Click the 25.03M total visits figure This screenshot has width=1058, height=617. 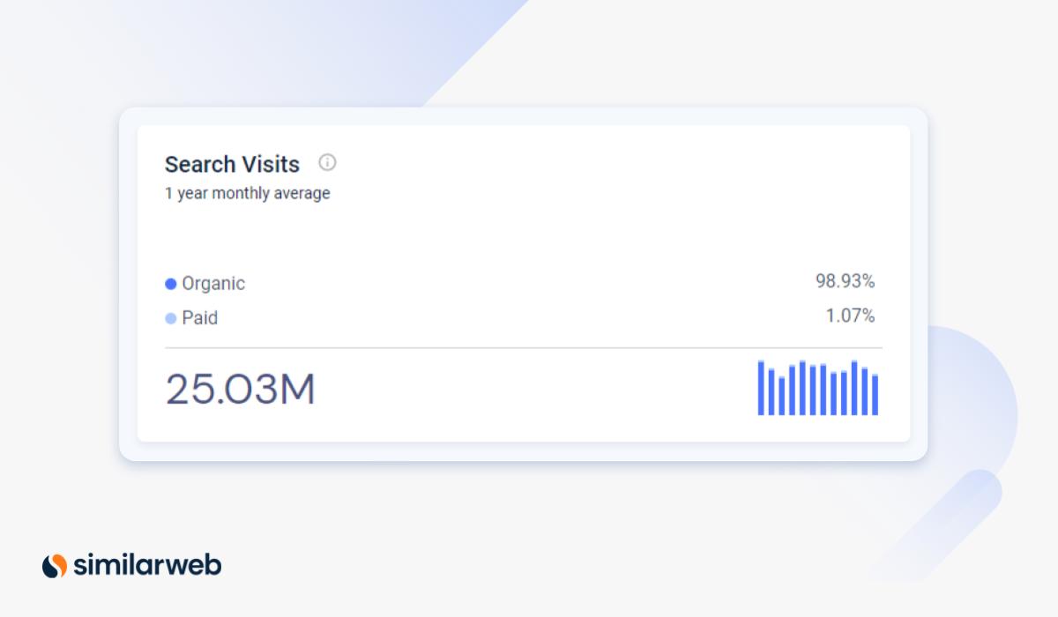[241, 390]
